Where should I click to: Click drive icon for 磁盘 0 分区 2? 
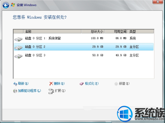coord(18,48)
